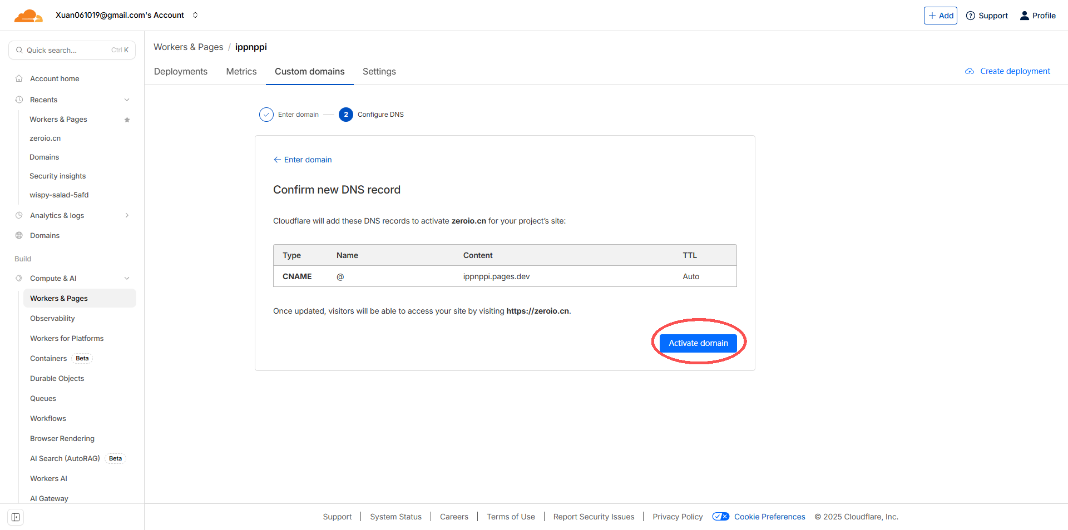Collapse the Compute & AI chevron
Image resolution: width=1068 pixels, height=530 pixels.
click(x=127, y=278)
